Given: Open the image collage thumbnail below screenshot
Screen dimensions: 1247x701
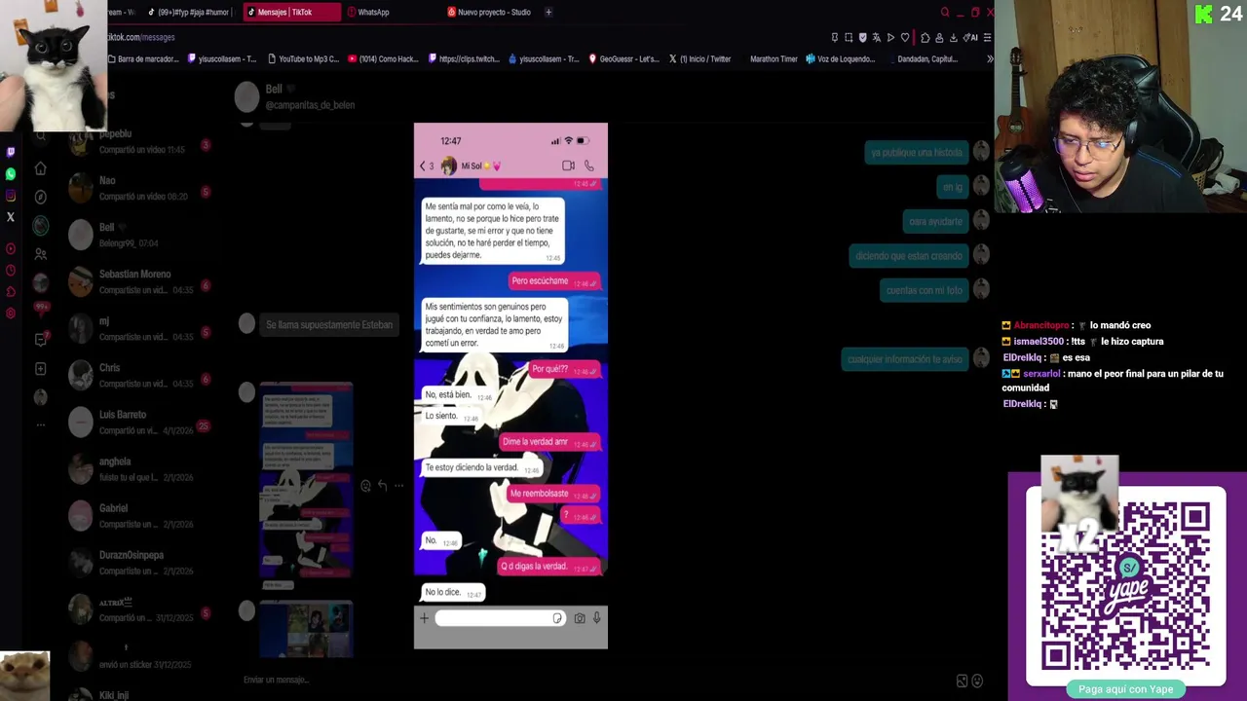Looking at the screenshot, I should (306, 629).
